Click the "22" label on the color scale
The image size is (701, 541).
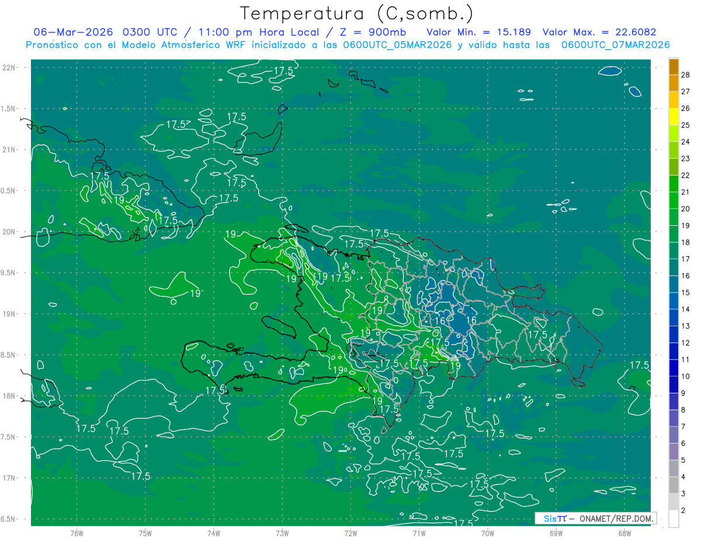(x=686, y=175)
